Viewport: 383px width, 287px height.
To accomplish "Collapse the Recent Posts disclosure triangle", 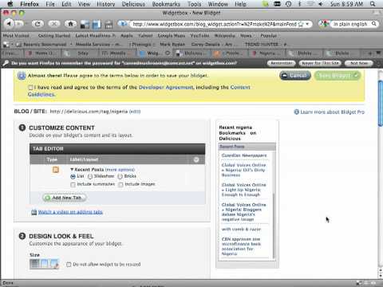I will (x=72, y=169).
